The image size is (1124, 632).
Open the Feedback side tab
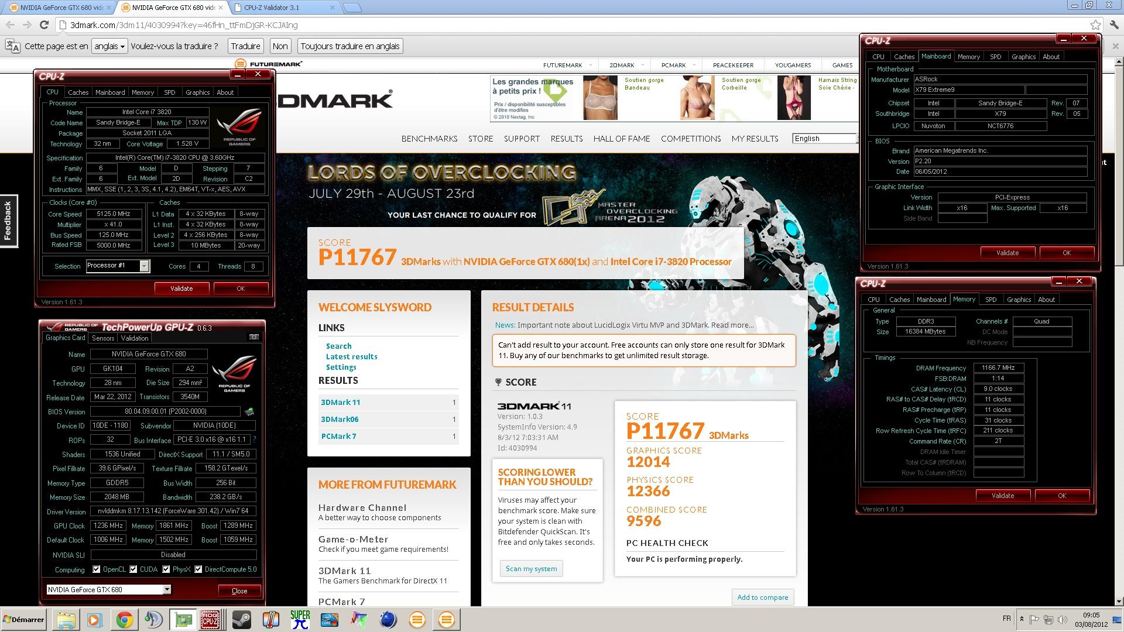[8, 221]
